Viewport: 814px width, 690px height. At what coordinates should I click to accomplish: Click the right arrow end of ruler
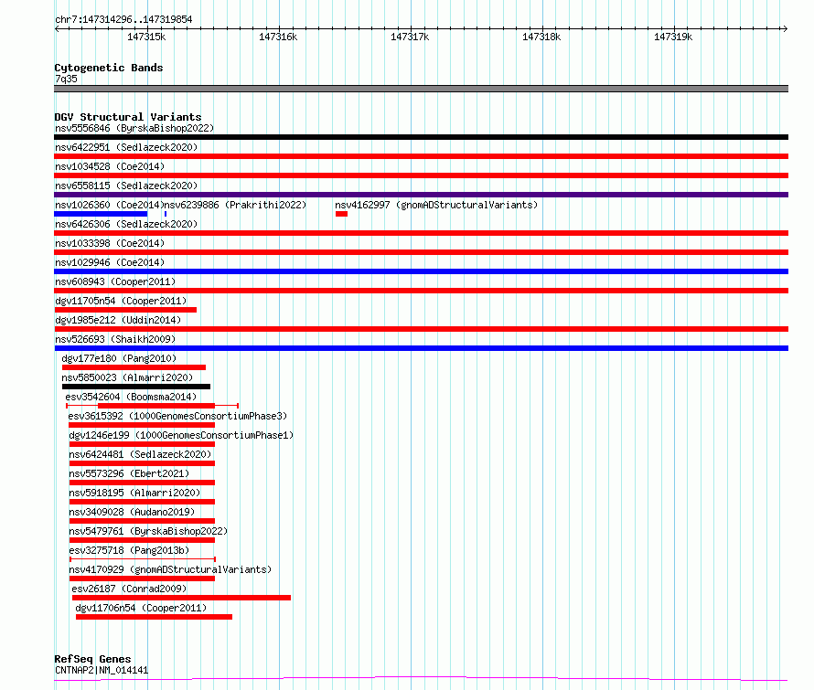click(785, 29)
